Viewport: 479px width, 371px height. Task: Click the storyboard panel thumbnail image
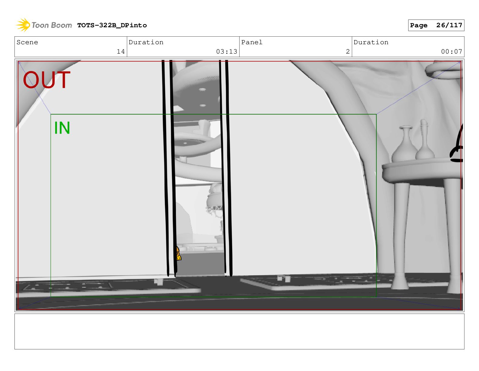(239, 185)
